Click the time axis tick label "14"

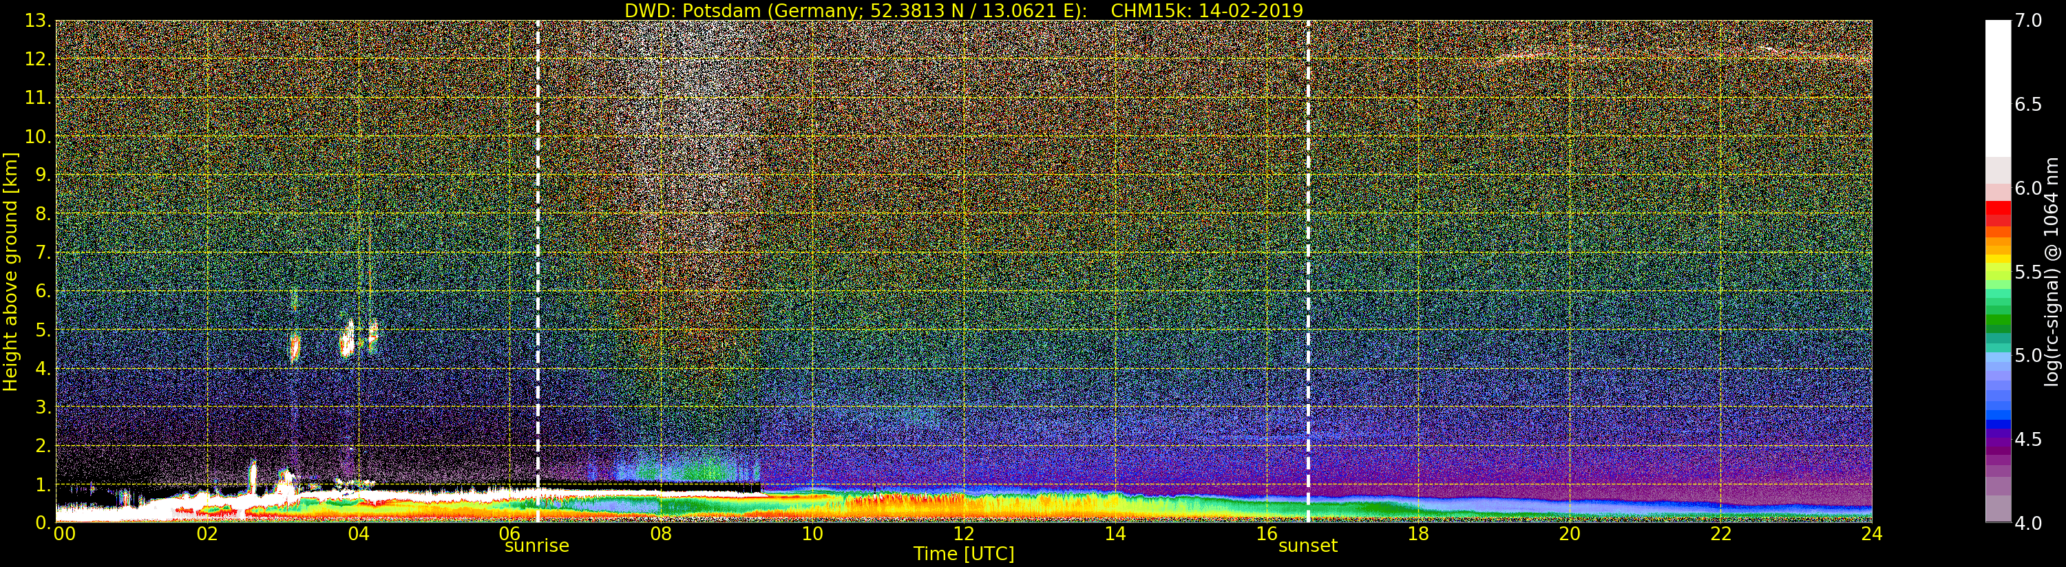coord(1115,534)
